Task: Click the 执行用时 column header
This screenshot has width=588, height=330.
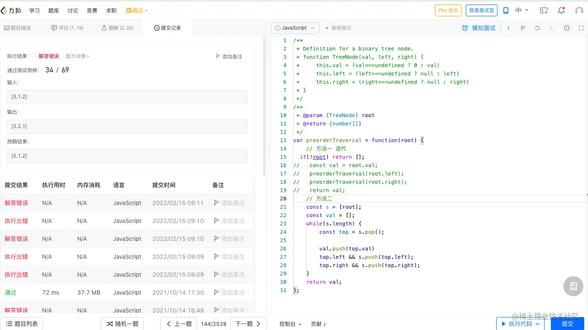Action: click(x=54, y=185)
